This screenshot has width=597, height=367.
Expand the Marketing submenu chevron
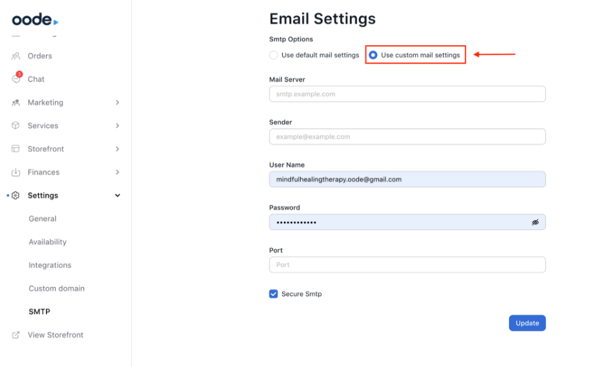click(117, 103)
